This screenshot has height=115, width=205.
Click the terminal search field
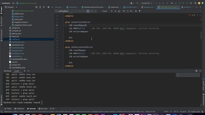(188, 75)
